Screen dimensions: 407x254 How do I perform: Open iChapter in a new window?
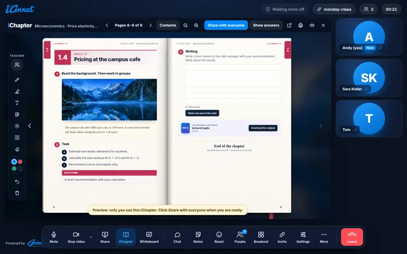(289, 25)
